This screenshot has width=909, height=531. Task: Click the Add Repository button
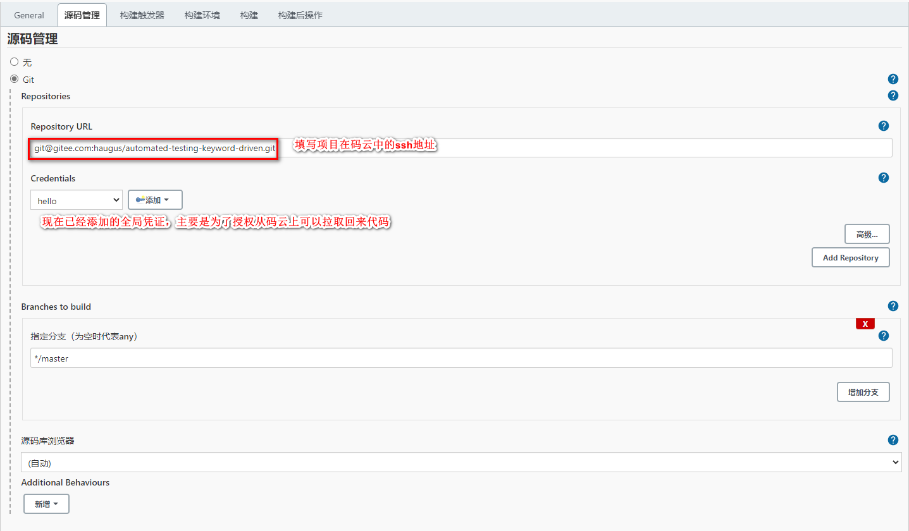[851, 257]
